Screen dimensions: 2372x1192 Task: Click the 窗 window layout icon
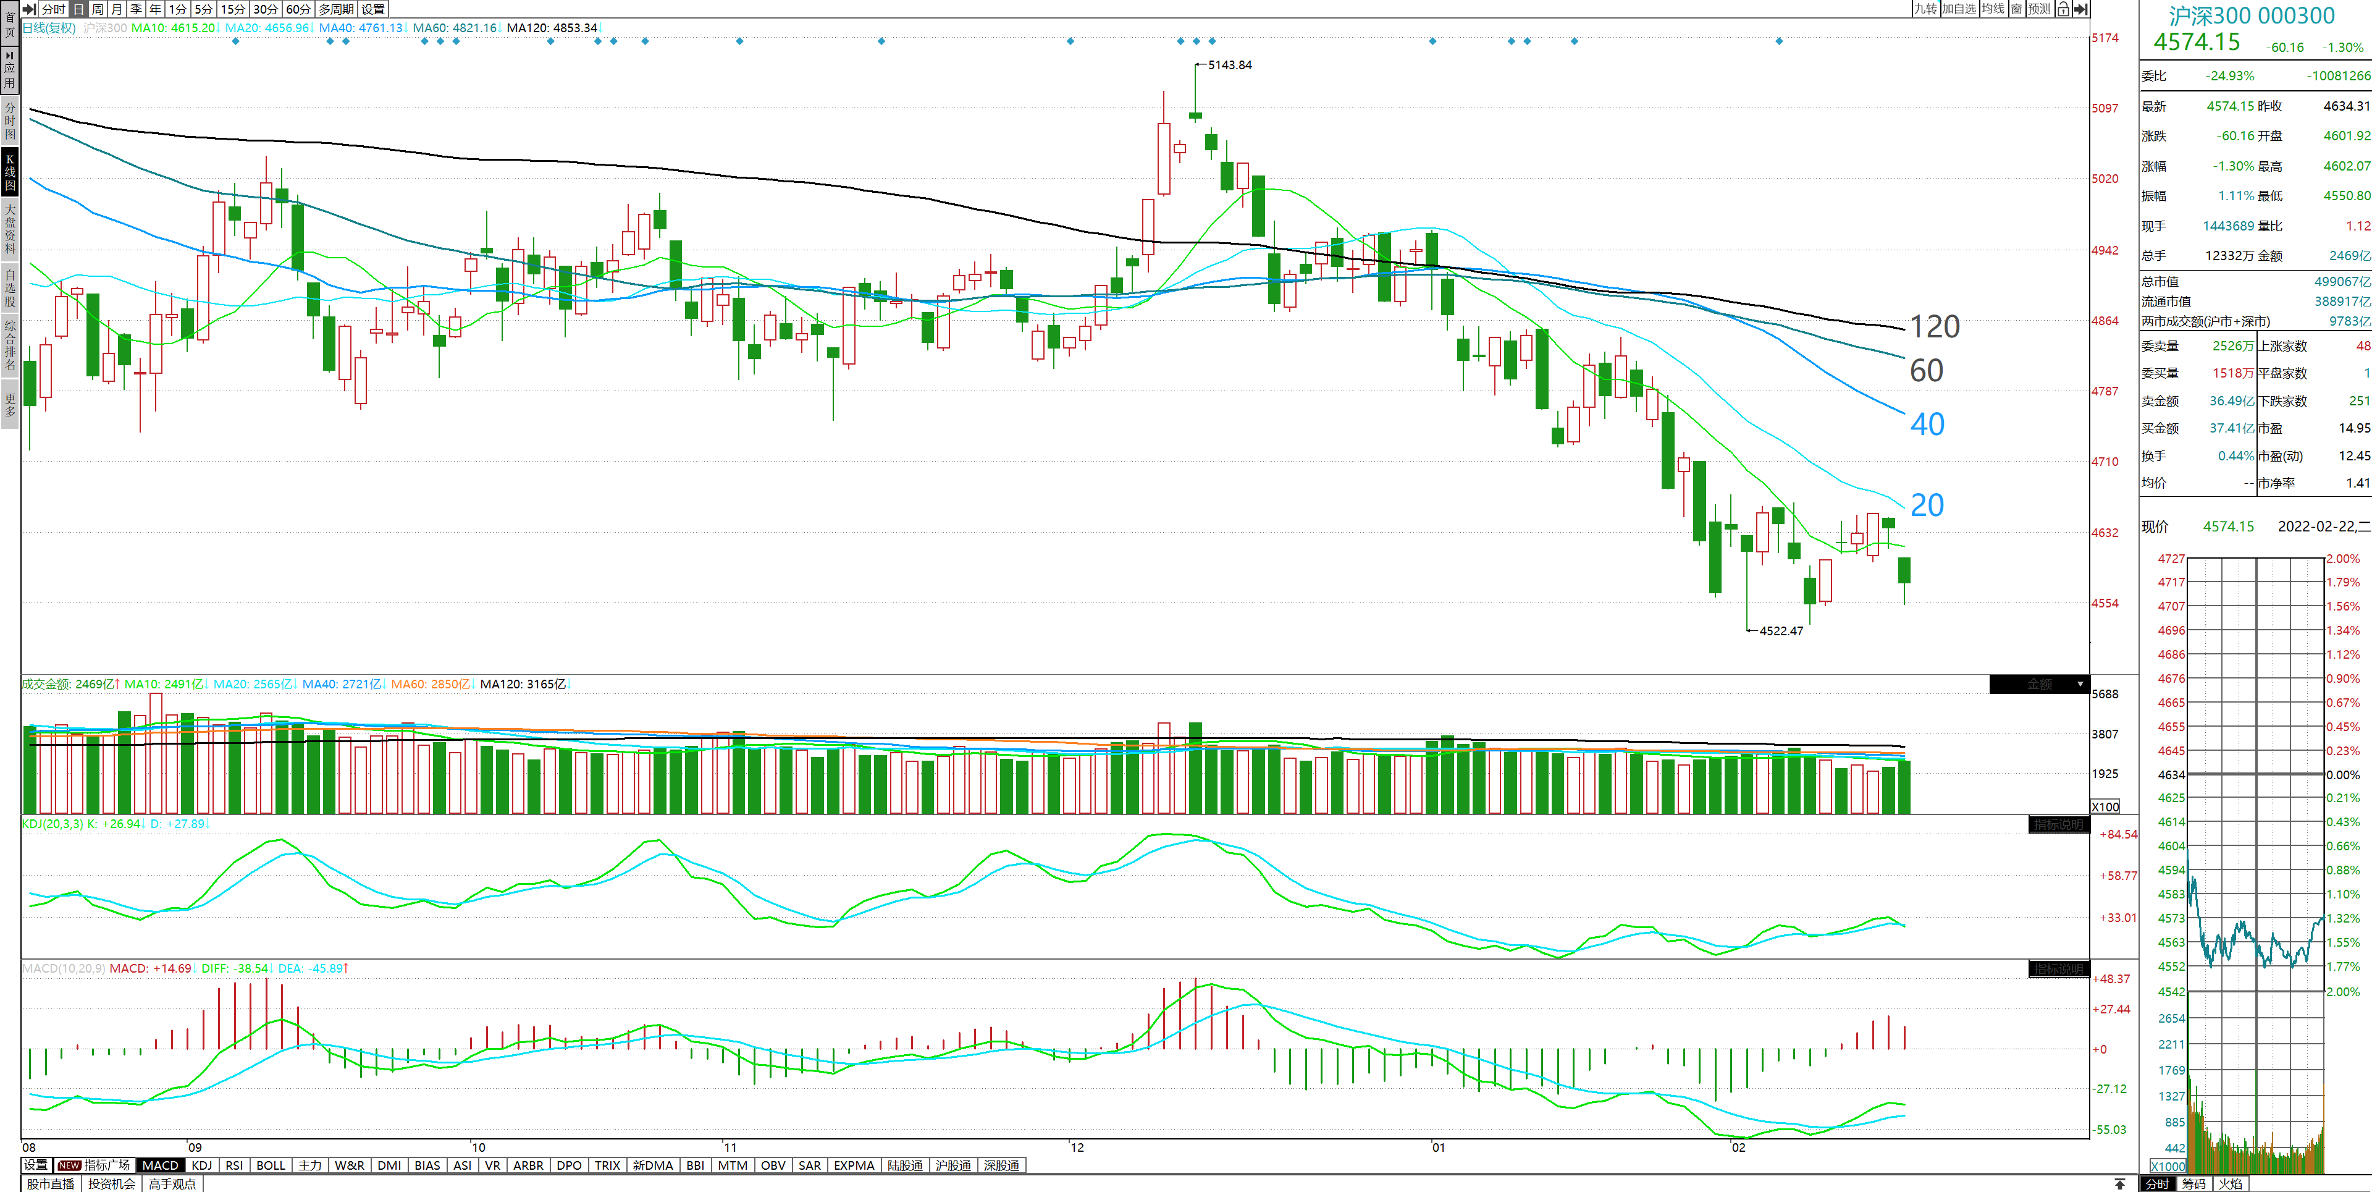2017,9
